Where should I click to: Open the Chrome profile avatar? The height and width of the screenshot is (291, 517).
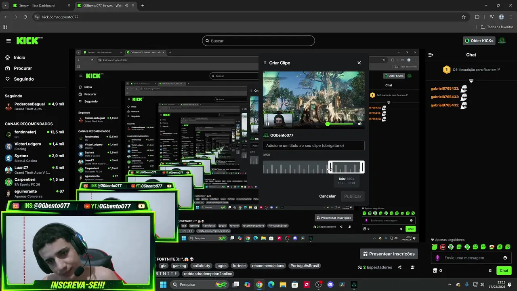click(x=501, y=17)
